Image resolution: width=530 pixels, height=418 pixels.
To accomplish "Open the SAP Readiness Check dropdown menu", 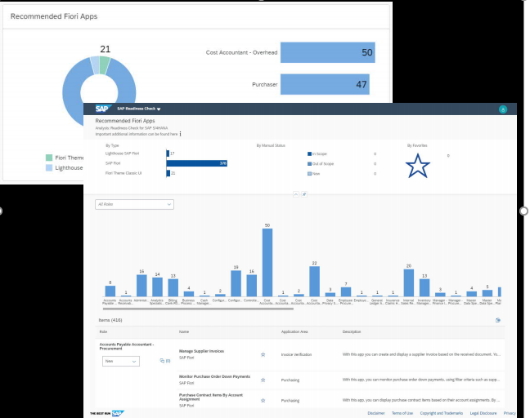I will point(139,109).
